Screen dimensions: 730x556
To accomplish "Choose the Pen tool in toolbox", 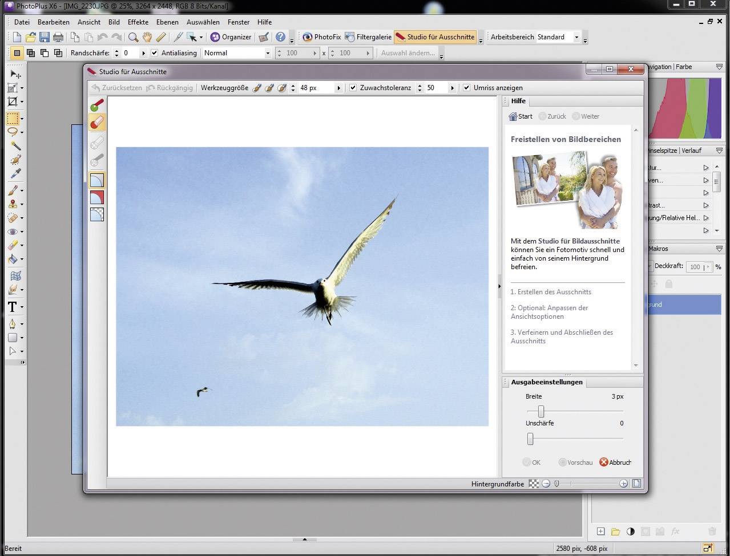I will (x=12, y=324).
